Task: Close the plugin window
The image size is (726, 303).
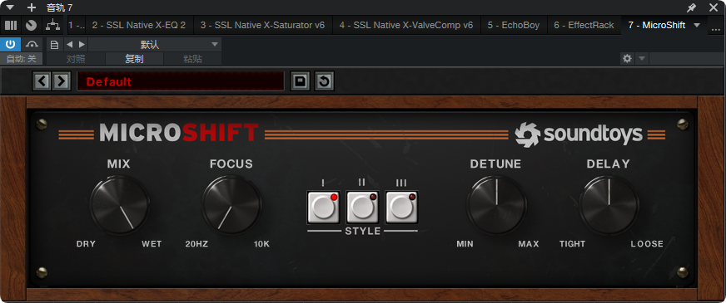Action: pos(714,7)
